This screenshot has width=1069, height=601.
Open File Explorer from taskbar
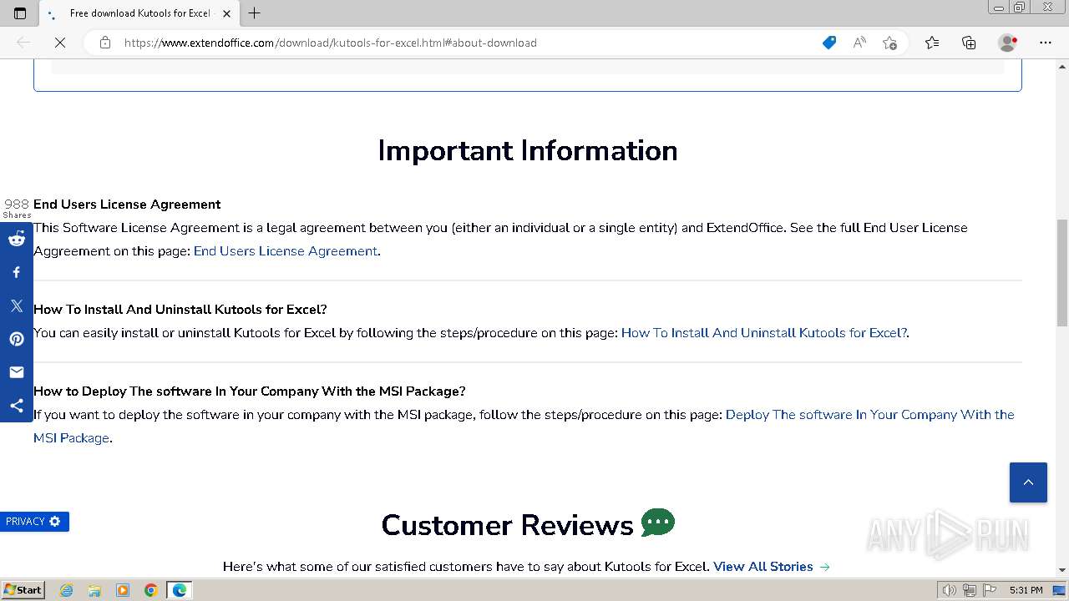(94, 590)
